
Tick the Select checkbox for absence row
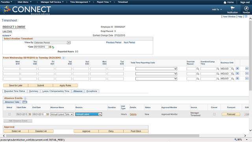coord(9,114)
